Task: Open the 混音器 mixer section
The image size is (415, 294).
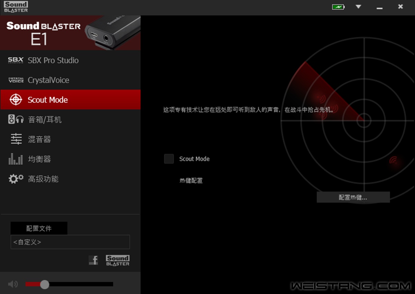Action: point(70,139)
